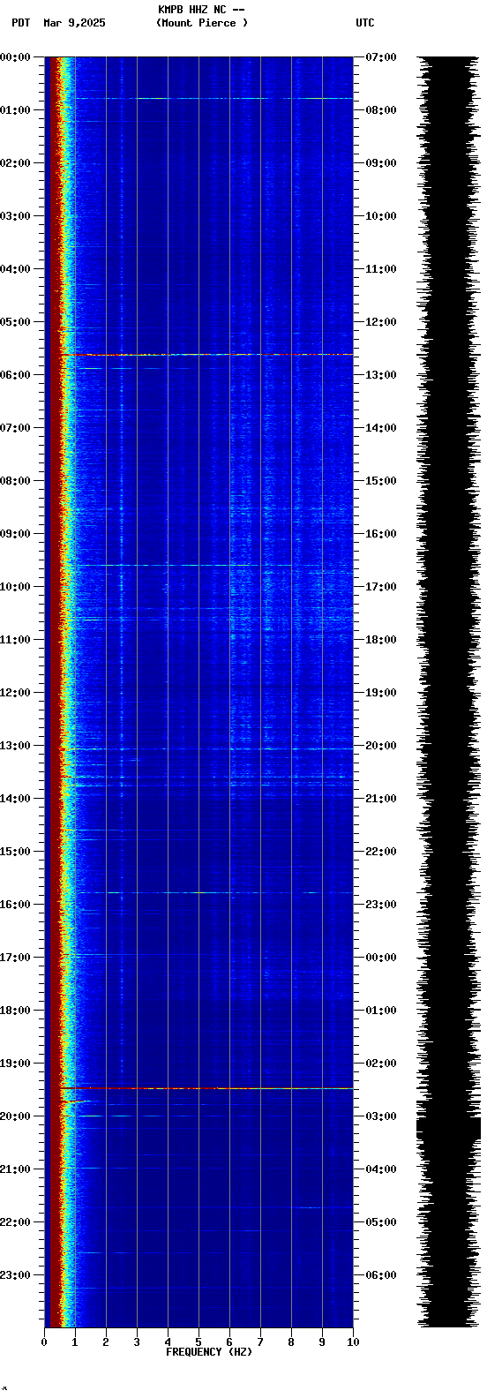Click the UTC time label '22:00'
487x1398 pixels.
click(x=381, y=852)
